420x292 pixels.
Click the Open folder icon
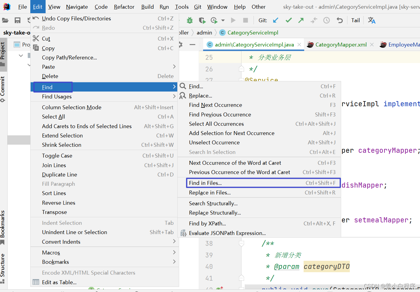click(5, 20)
